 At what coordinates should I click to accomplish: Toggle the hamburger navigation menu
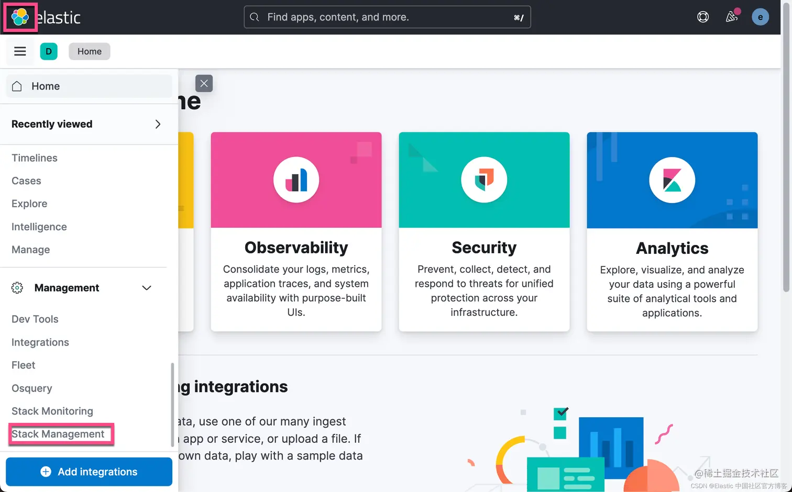[20, 51]
